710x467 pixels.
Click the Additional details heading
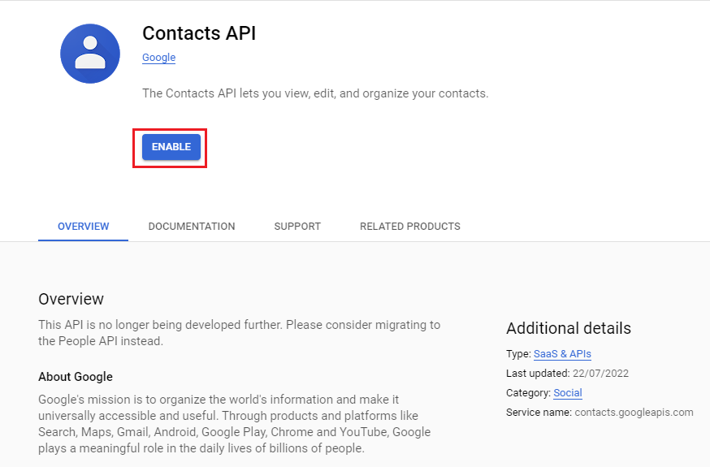tap(569, 328)
